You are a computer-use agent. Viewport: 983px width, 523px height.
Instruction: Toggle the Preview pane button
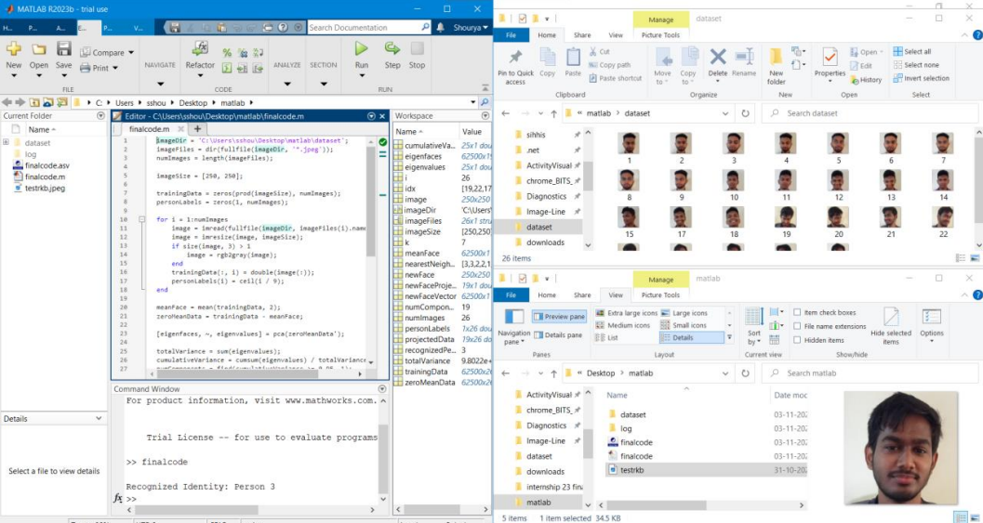[559, 317]
